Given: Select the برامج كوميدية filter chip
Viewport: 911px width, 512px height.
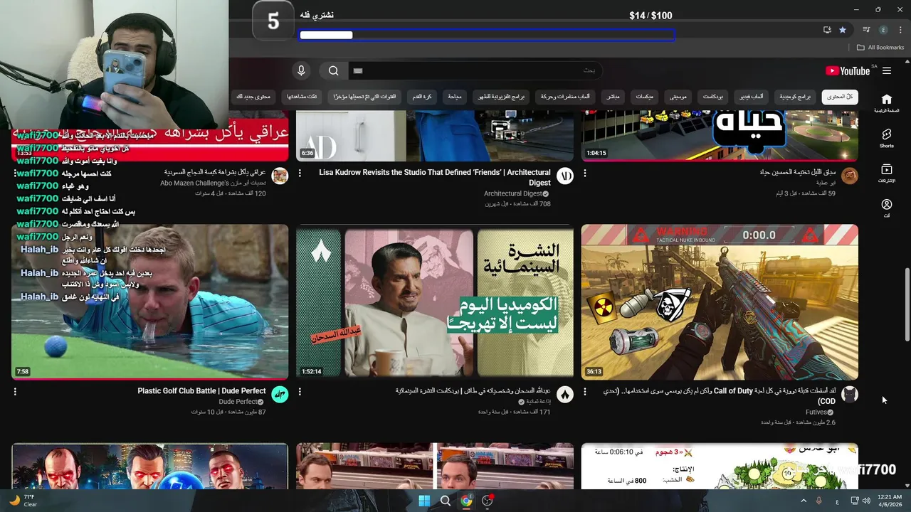Looking at the screenshot, I should [795, 97].
